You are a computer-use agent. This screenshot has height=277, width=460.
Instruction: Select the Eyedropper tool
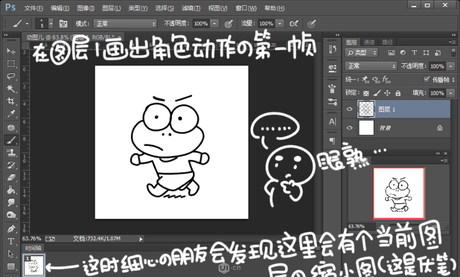click(x=11, y=114)
